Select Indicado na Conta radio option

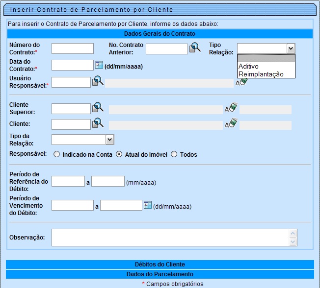(57, 154)
